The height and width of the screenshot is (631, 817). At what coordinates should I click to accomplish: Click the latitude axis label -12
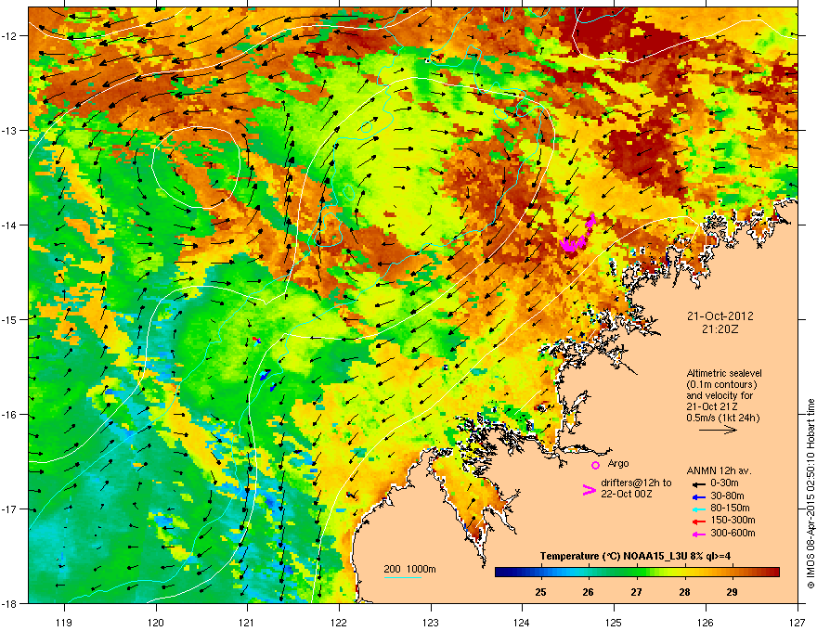(x=10, y=36)
